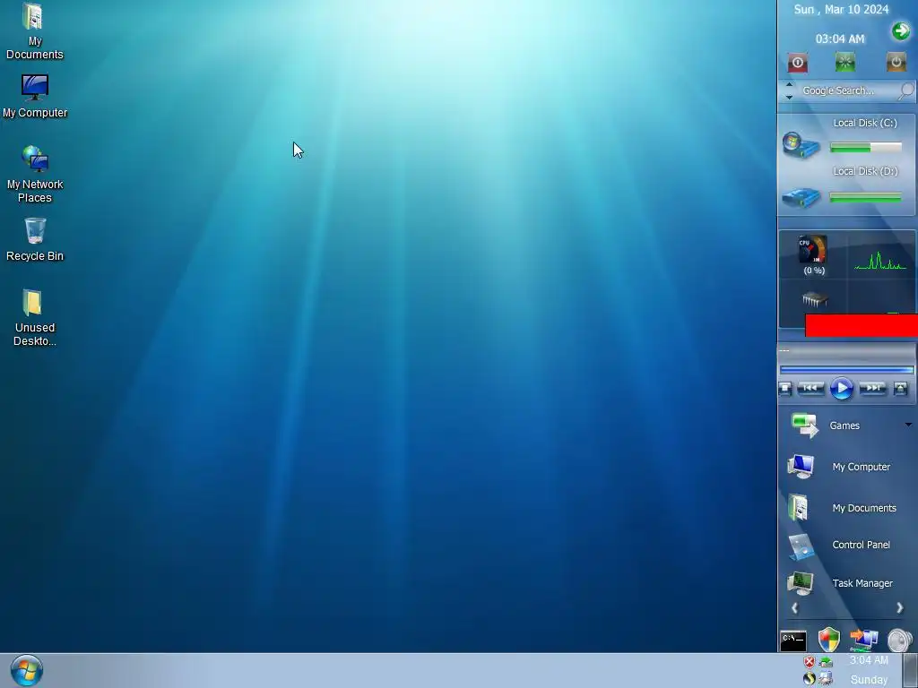Click the Local Disk (D:) label
918x688 pixels.
pyautogui.click(x=865, y=171)
